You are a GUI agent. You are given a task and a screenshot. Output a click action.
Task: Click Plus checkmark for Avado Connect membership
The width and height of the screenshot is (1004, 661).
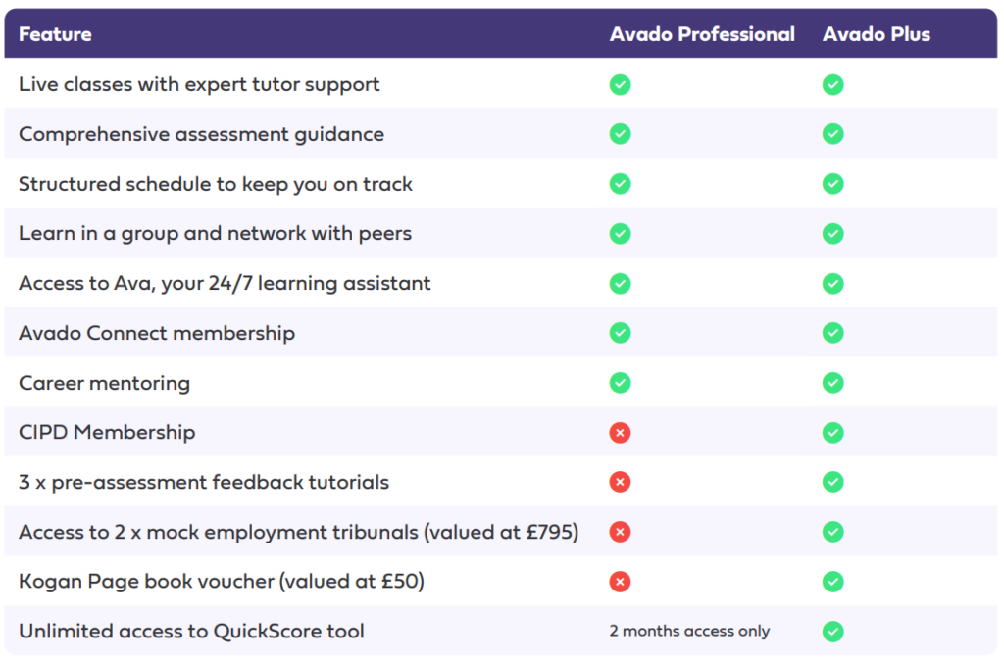coord(832,333)
